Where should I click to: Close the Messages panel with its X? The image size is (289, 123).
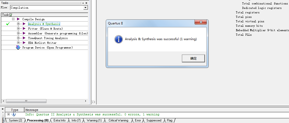[3, 109]
